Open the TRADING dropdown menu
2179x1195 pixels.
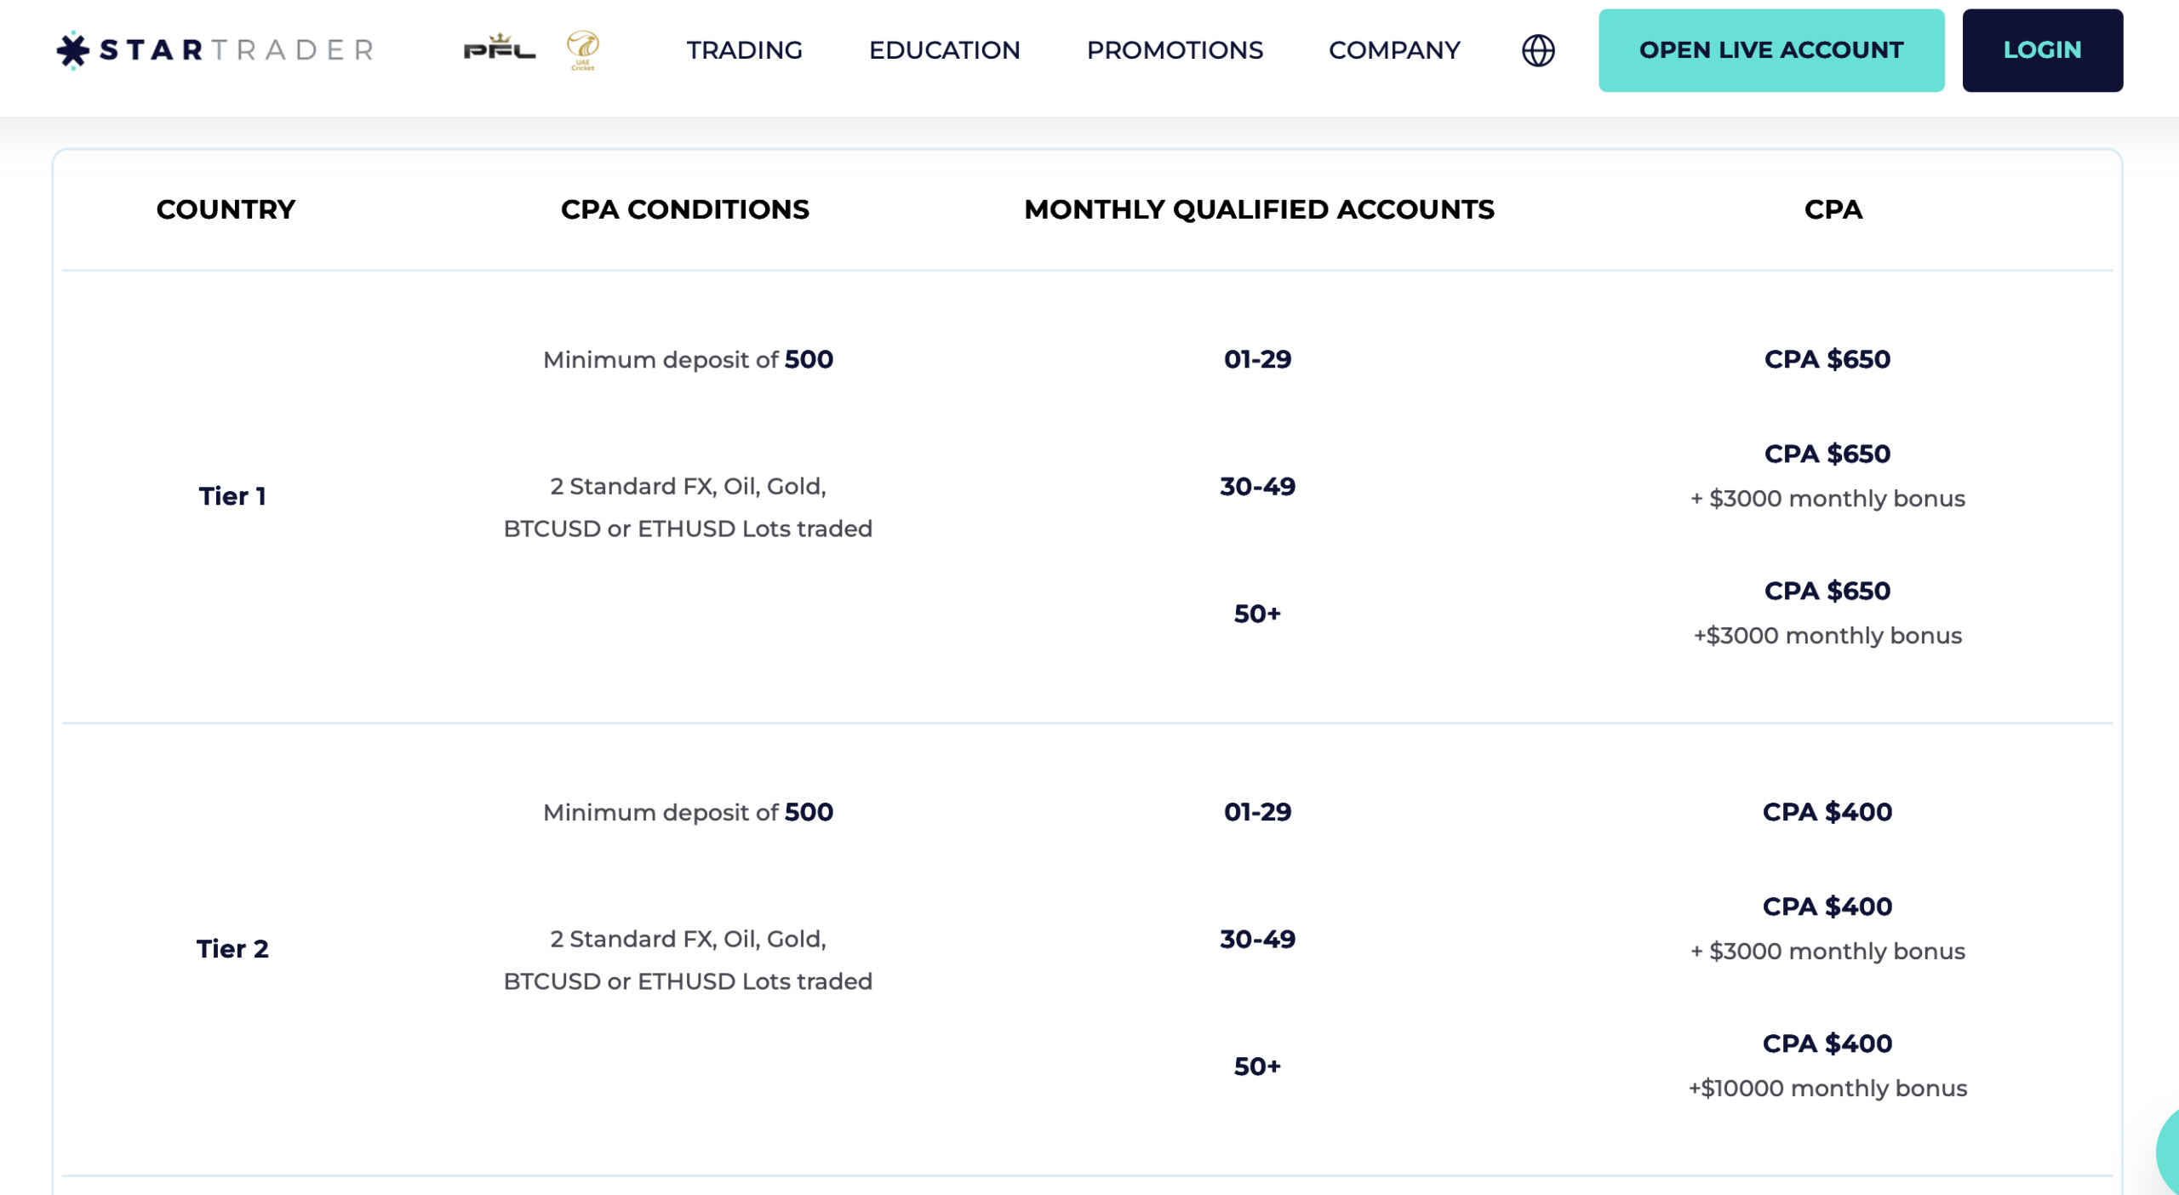pos(744,51)
